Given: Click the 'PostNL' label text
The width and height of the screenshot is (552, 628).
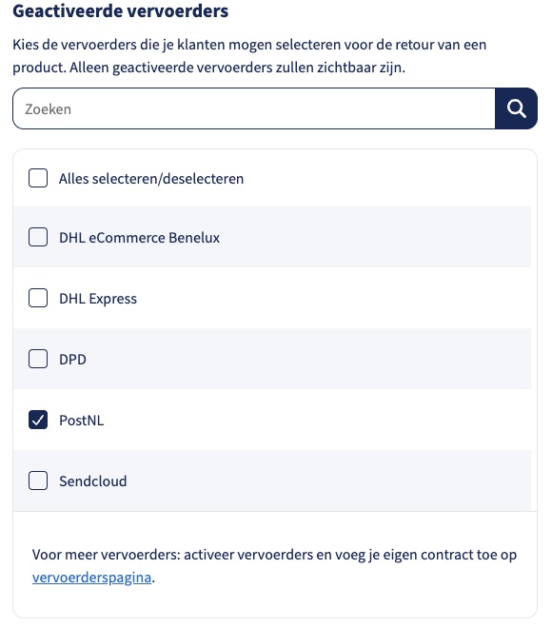Looking at the screenshot, I should click(81, 421).
